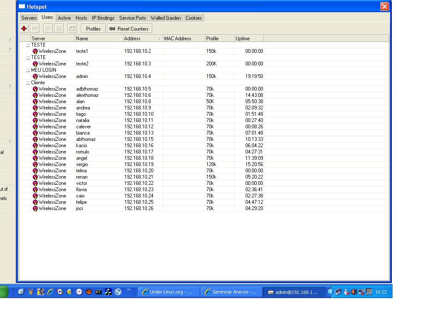Viewport: 430px width, 322px height.
Task: Switch to Gerenciar Anexos taskbar window
Action: 232,292
